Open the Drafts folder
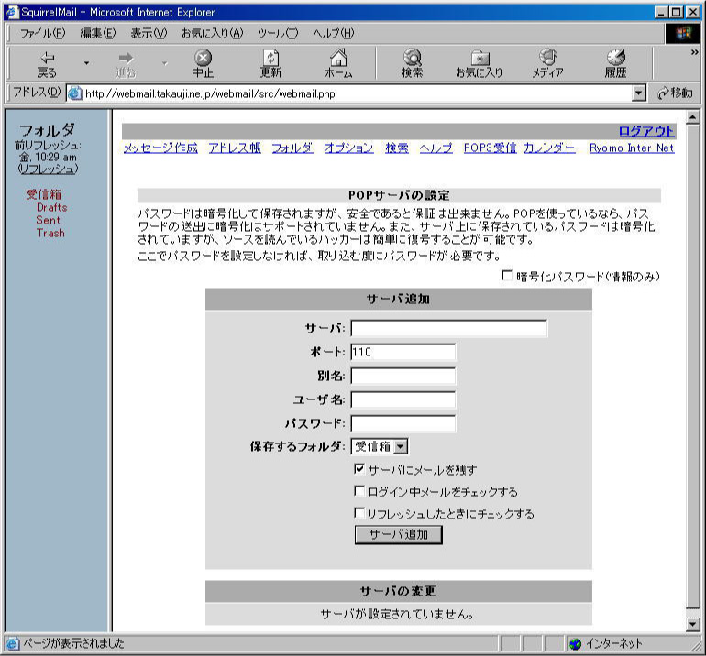Image resolution: width=706 pixels, height=656 pixels. coord(51,207)
